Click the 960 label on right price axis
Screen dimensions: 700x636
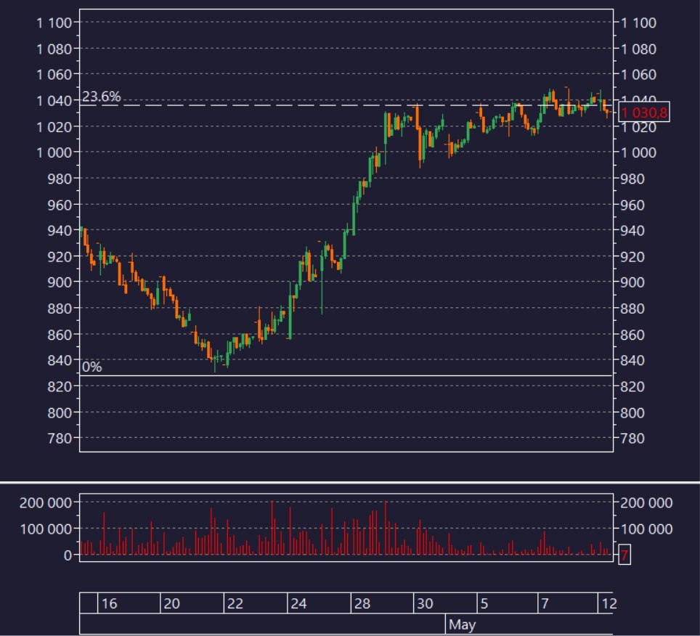point(632,205)
